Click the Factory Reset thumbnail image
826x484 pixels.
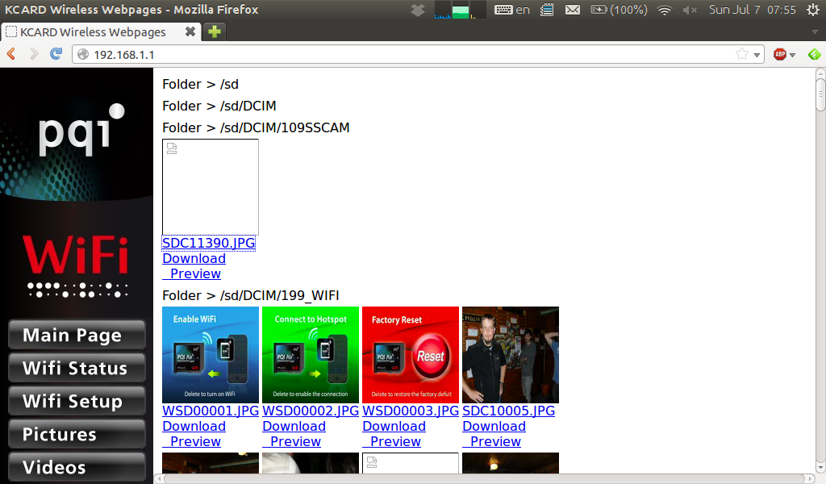(411, 355)
